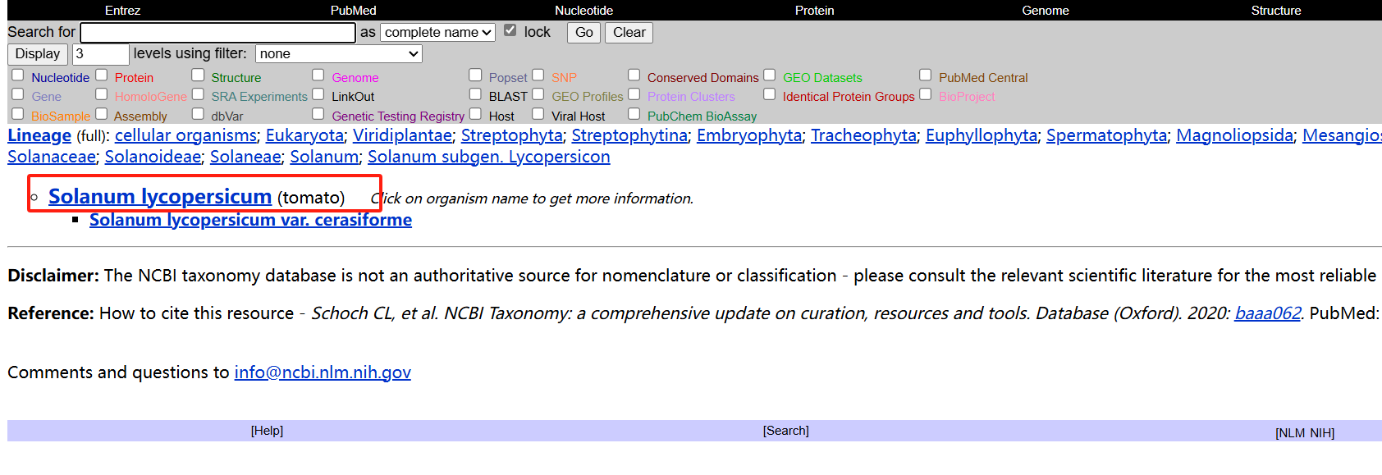The height and width of the screenshot is (475, 1382).
Task: Open the Entrez tab
Action: click(122, 11)
